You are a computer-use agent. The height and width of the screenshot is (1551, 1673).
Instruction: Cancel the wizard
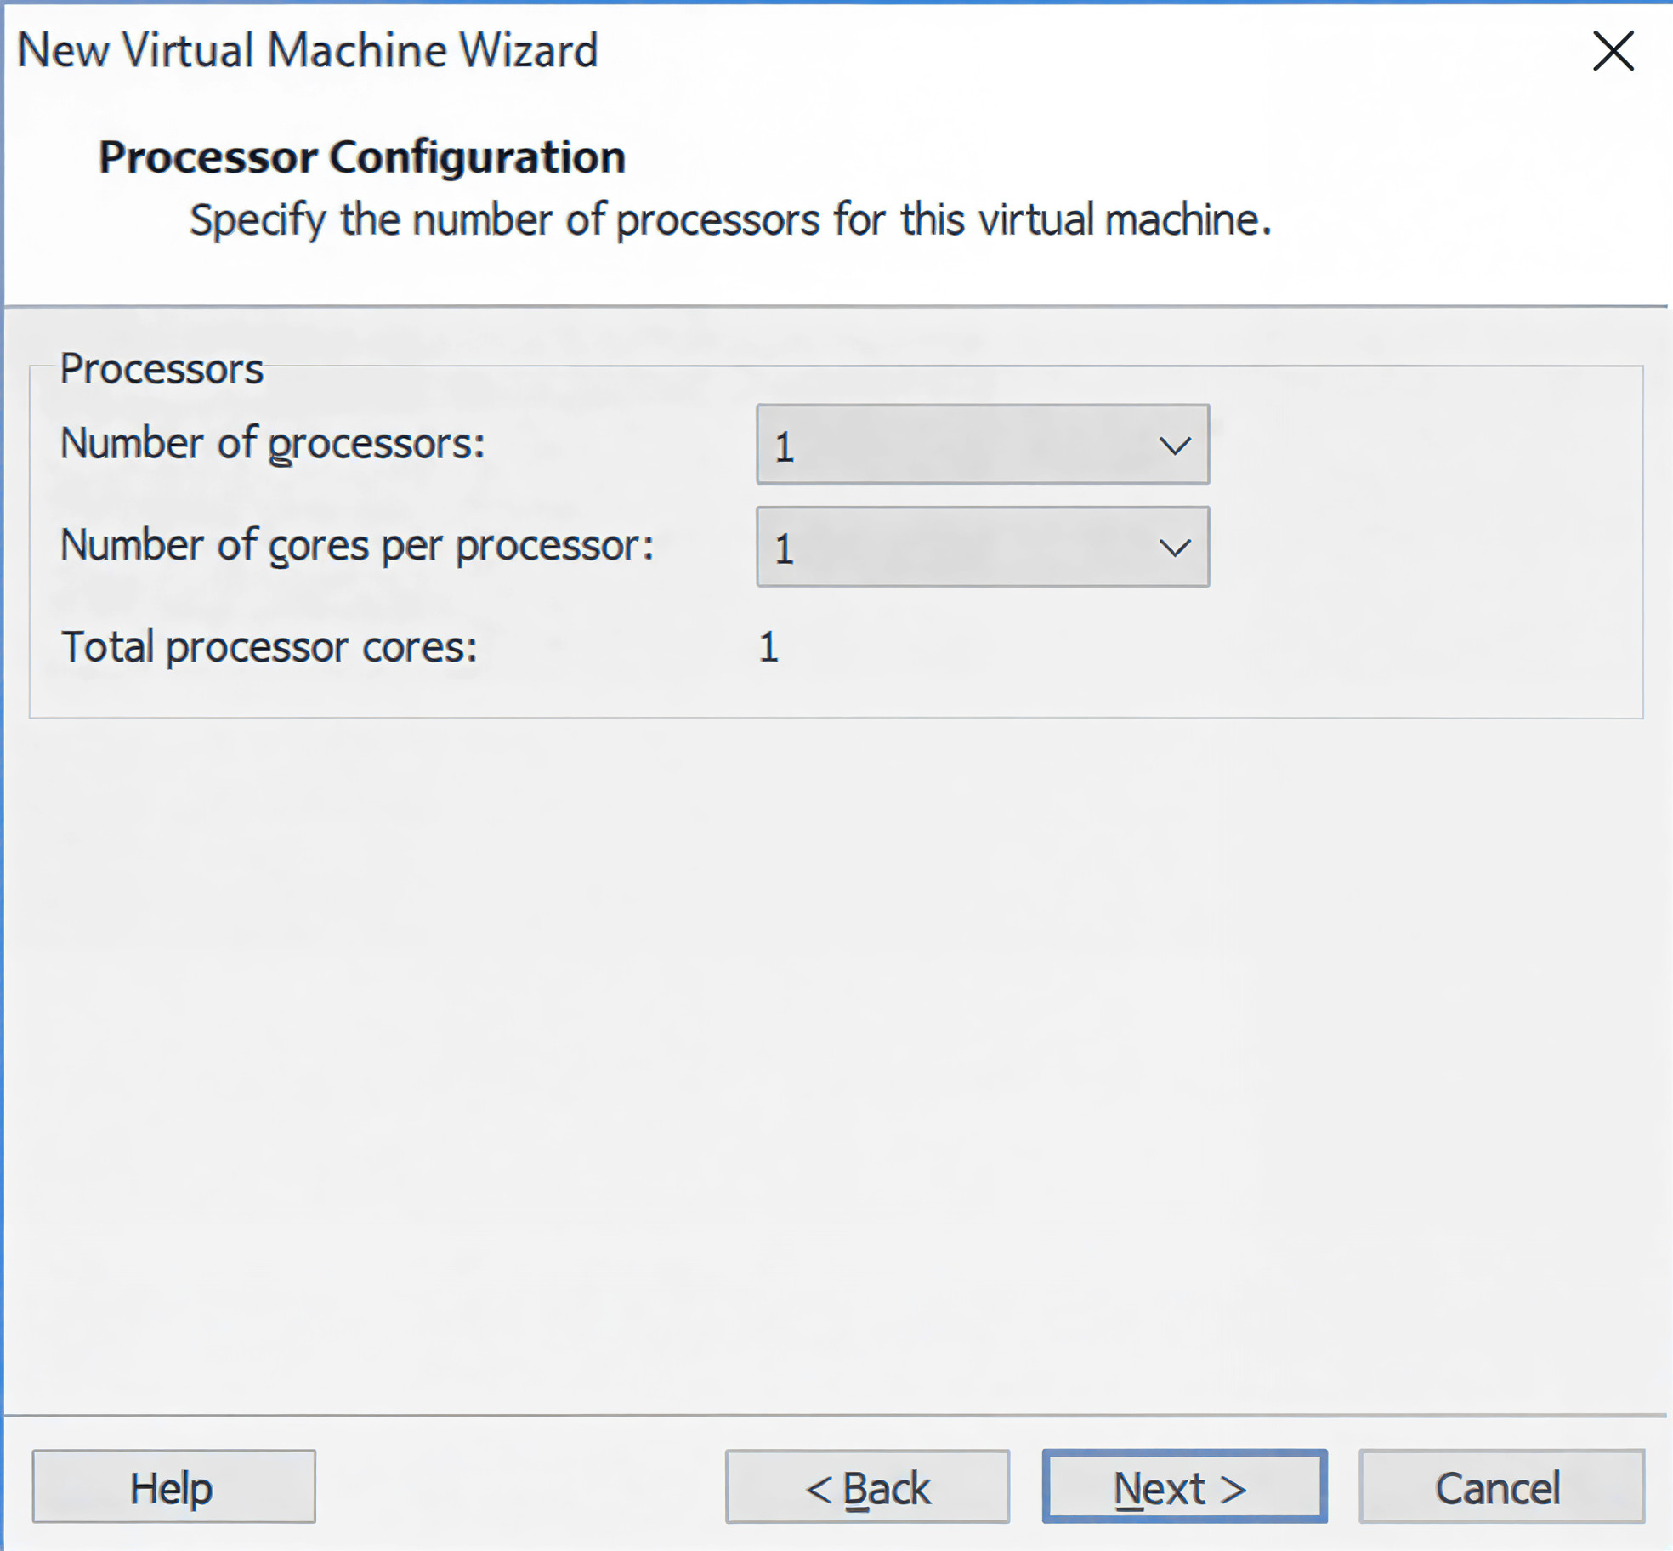(x=1500, y=1487)
